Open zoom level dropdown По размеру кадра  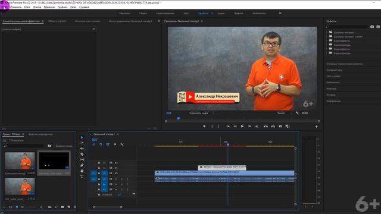tap(201, 113)
